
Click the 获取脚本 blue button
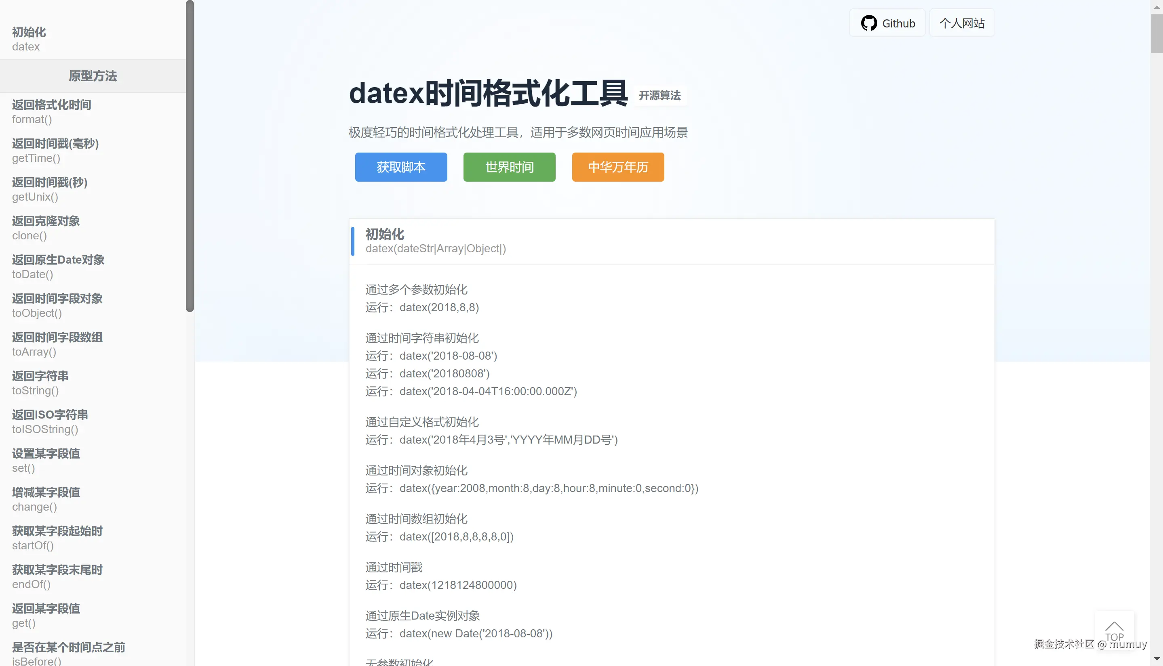tap(400, 167)
